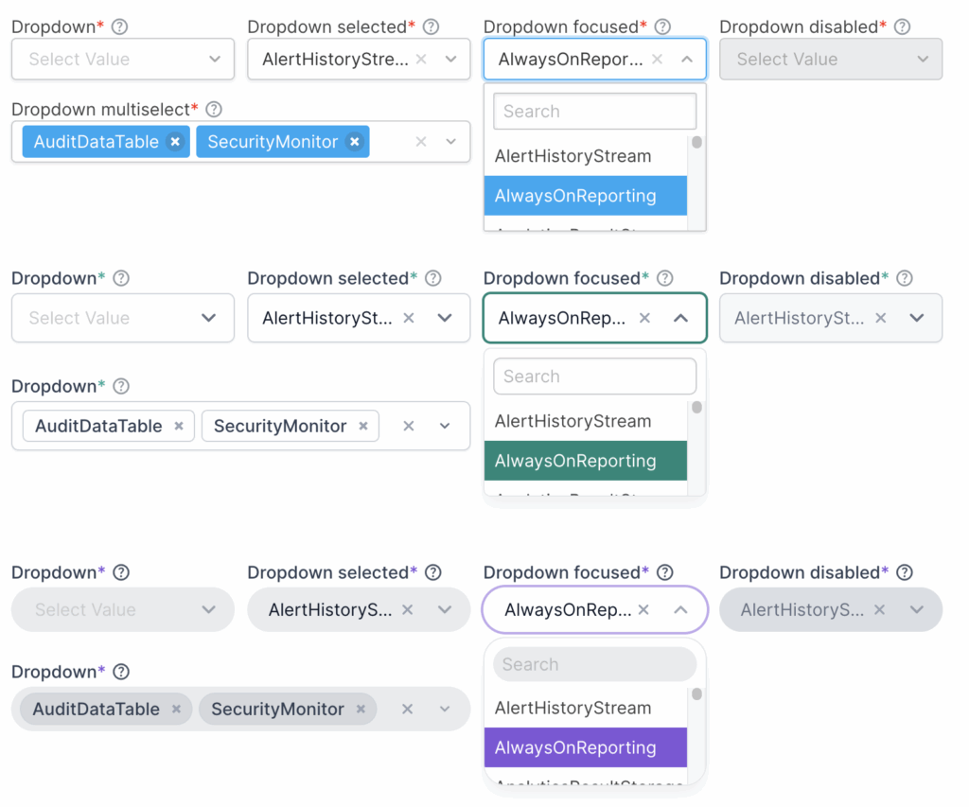The height and width of the screenshot is (807, 969).
Task: Remove SecurityMonitor chip in white-chip multiselect
Action: [x=363, y=427]
